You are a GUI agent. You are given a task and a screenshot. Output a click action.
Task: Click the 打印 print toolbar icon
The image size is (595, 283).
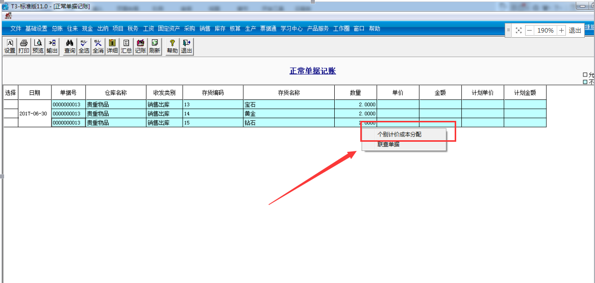pos(24,47)
